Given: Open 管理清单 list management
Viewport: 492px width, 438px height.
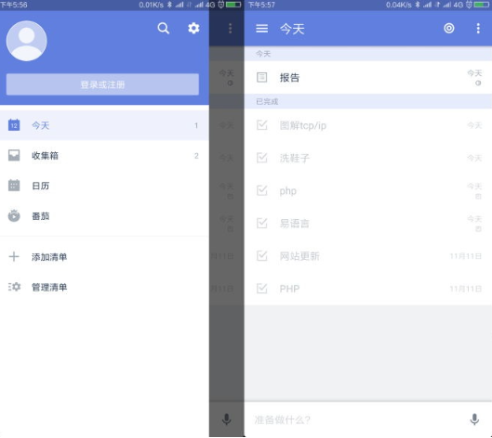Looking at the screenshot, I should pos(104,287).
